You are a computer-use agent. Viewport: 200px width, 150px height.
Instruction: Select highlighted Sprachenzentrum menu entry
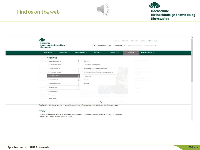point(63,76)
